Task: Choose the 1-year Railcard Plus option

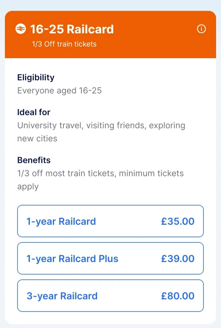Action: (x=110, y=258)
